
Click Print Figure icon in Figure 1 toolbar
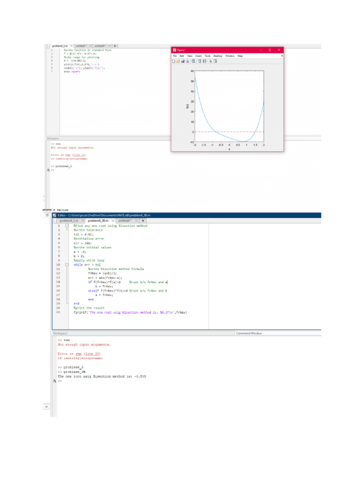pyautogui.click(x=187, y=61)
